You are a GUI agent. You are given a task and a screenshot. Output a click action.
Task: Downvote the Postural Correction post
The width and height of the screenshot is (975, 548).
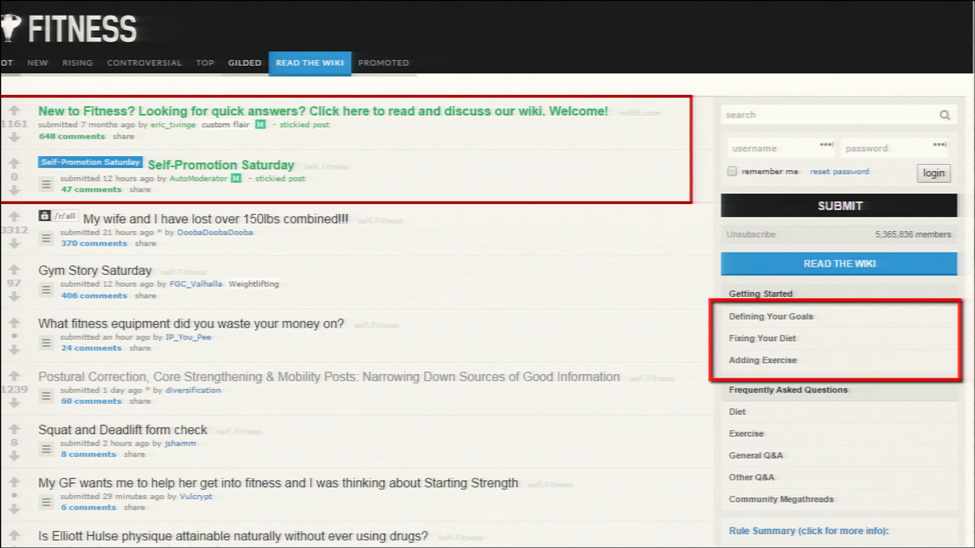(14, 403)
